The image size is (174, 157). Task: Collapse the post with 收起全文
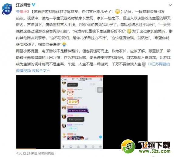pos(41,70)
